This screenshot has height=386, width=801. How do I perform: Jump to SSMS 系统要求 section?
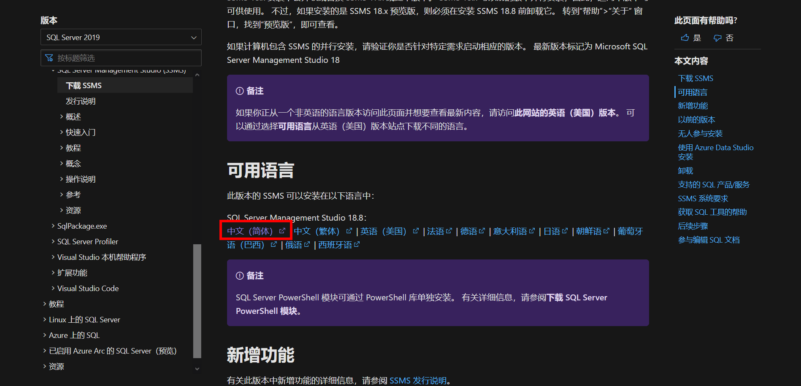pyautogui.click(x=703, y=198)
